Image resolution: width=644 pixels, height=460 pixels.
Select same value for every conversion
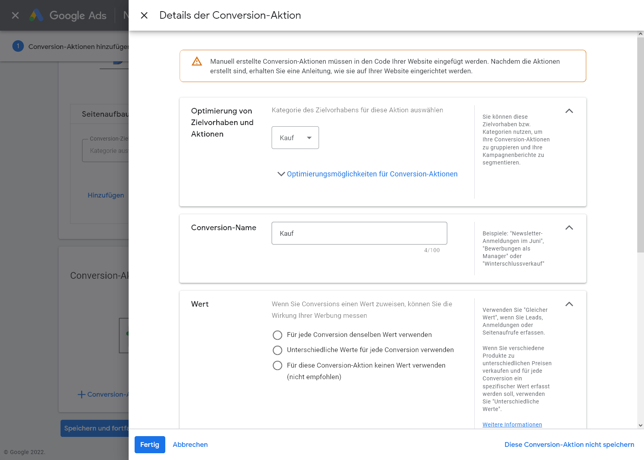278,335
